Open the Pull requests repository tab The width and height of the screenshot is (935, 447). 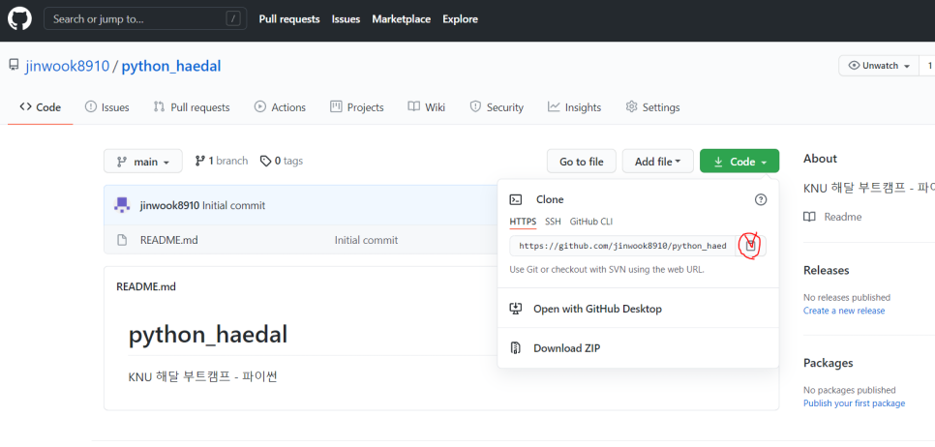(192, 107)
